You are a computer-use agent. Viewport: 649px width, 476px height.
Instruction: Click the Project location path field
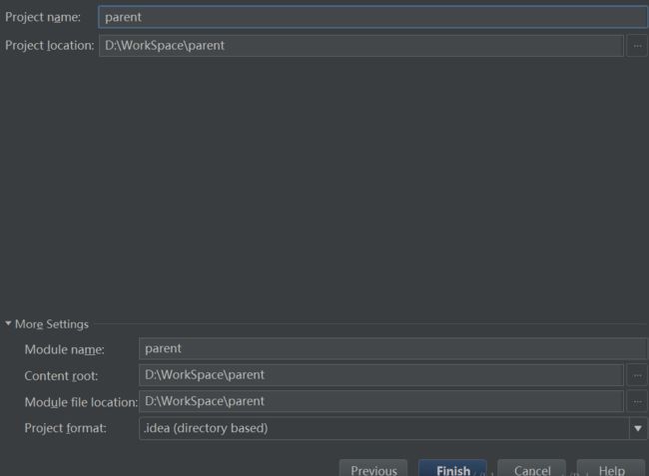point(360,46)
